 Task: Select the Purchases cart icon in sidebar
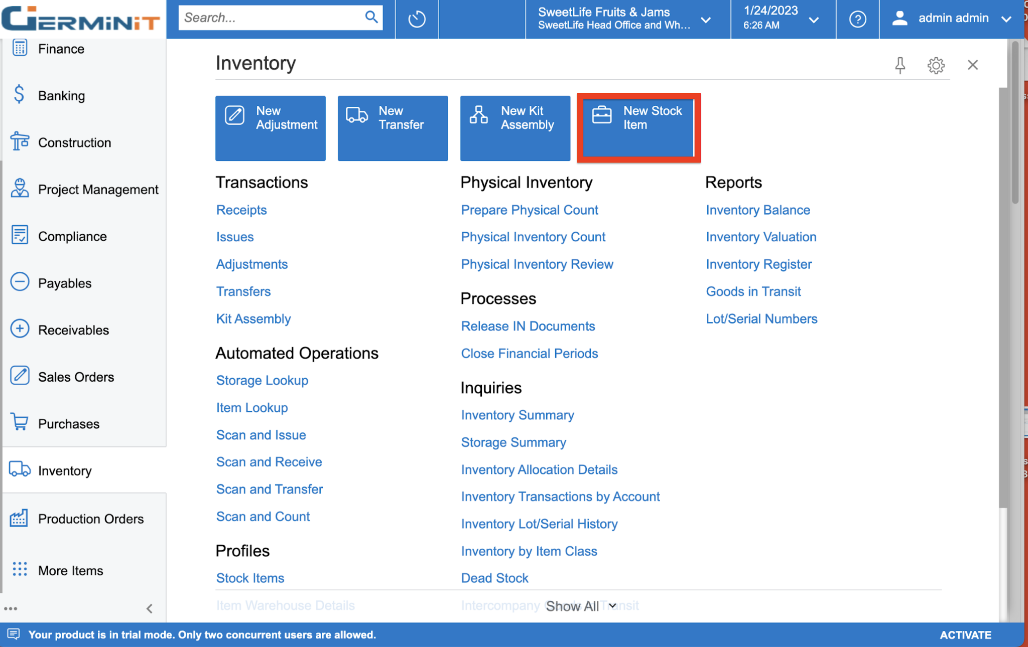19,423
